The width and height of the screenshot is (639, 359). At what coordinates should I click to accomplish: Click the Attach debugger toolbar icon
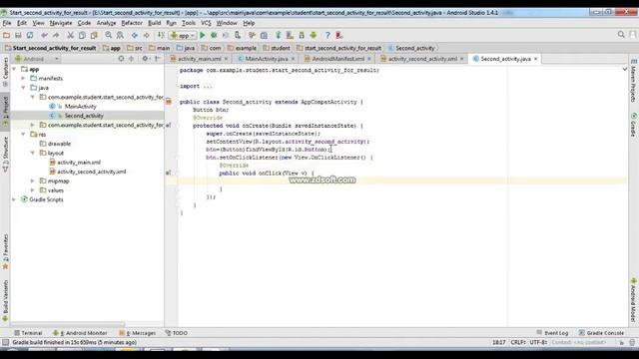coord(238,36)
